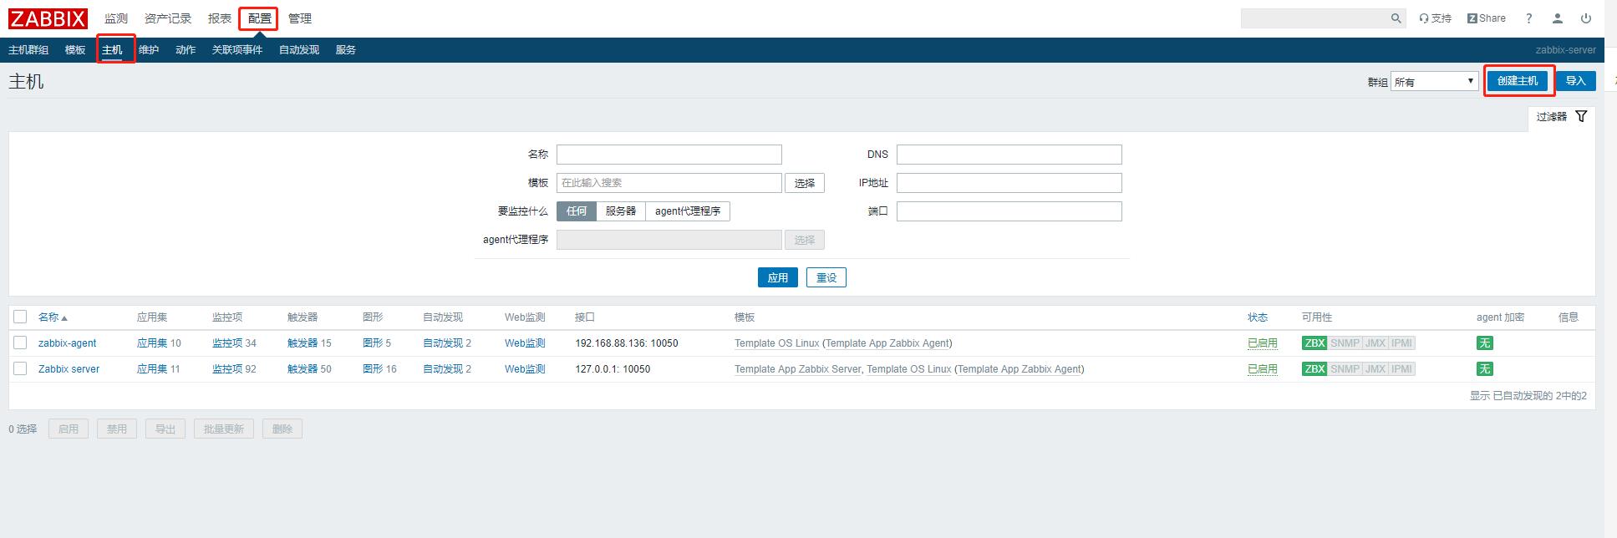Focus the IP地址 filter input
Viewport: 1617px width, 538px height.
(x=1009, y=183)
